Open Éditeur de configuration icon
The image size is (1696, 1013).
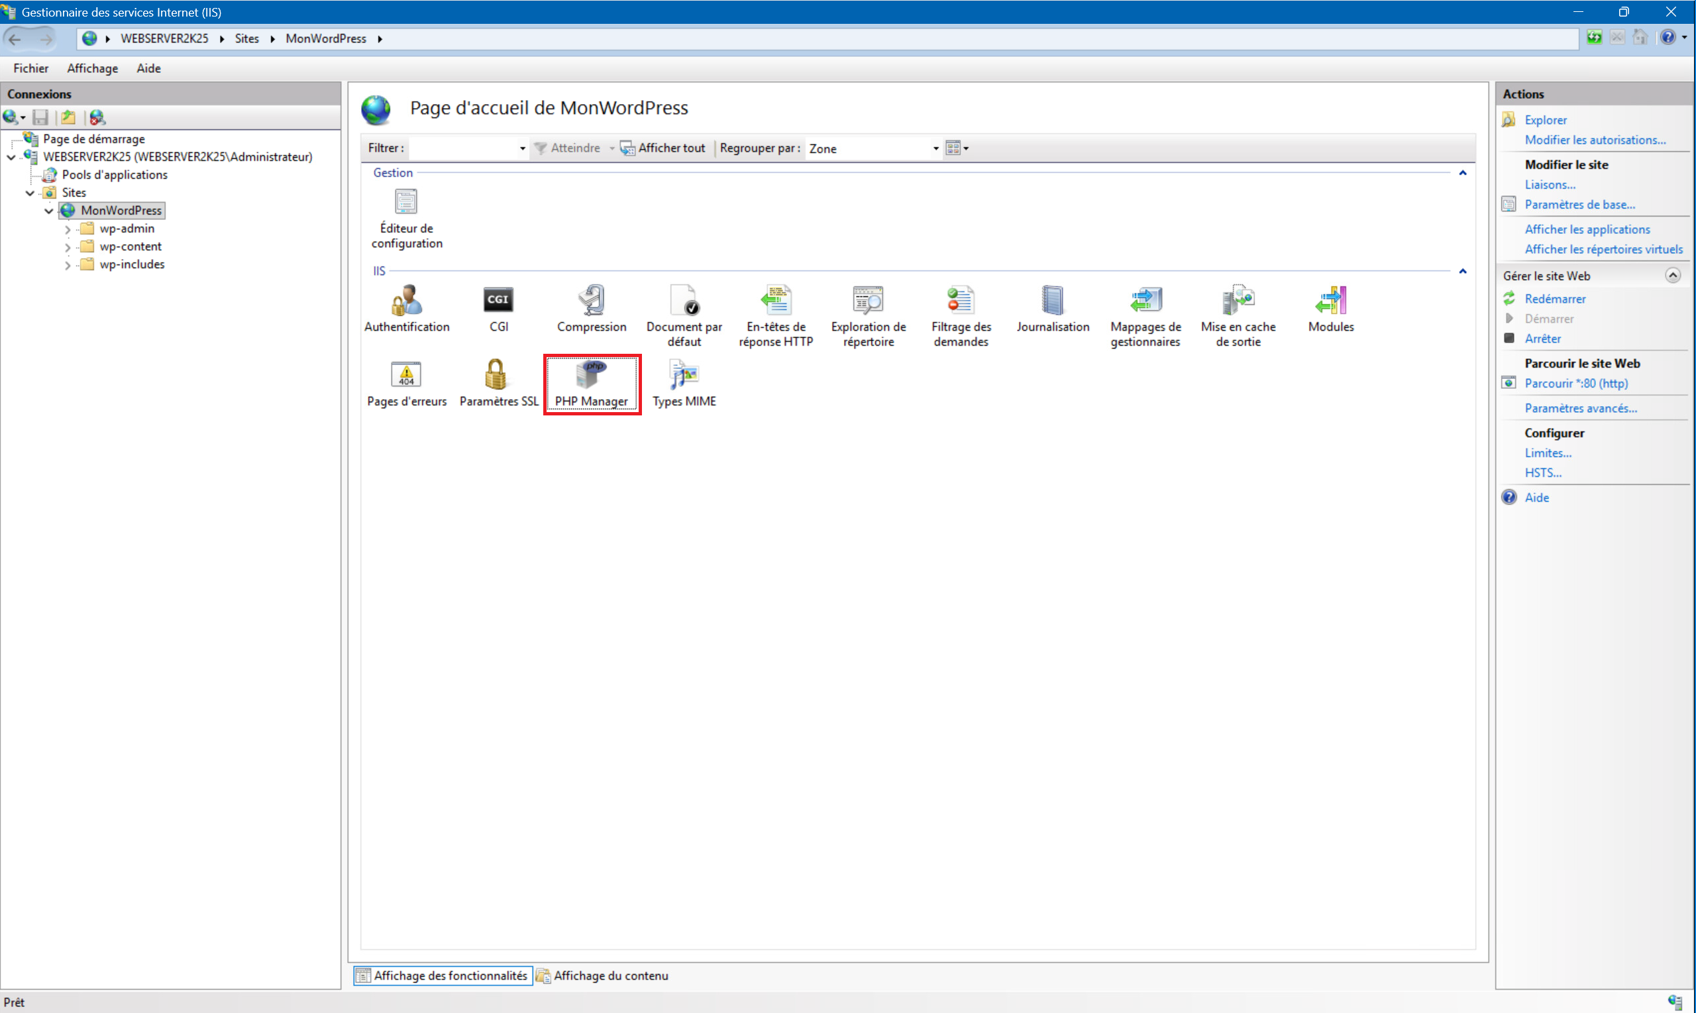(x=406, y=203)
